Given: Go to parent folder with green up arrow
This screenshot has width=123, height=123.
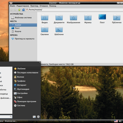Looking at the screenshot, I should tap(19, 10).
